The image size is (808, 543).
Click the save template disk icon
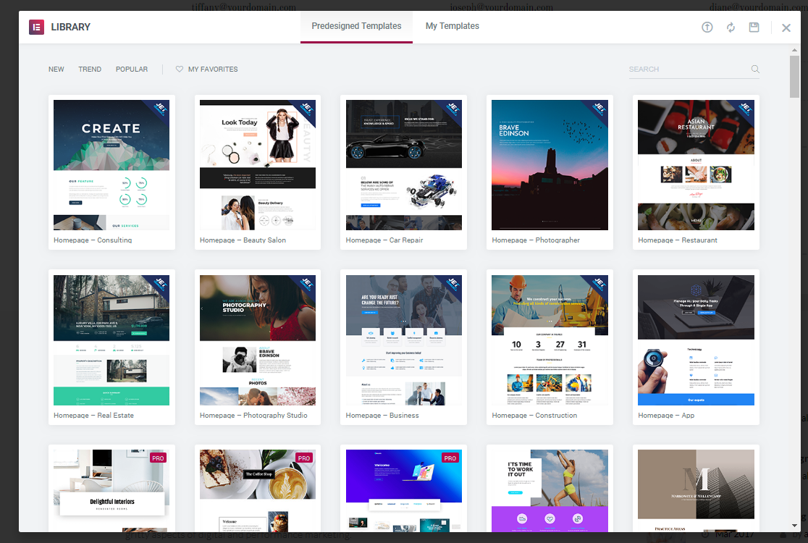[754, 27]
